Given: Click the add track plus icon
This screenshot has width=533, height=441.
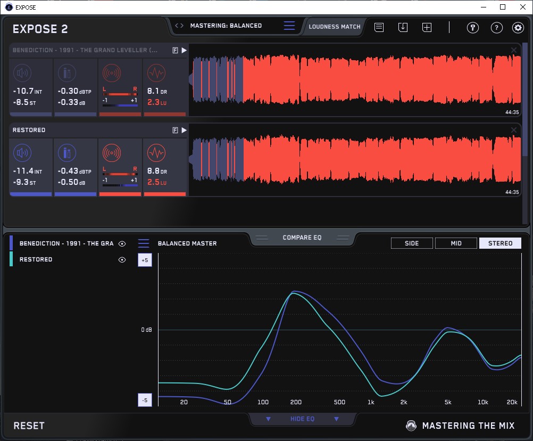Looking at the screenshot, I should [x=427, y=27].
